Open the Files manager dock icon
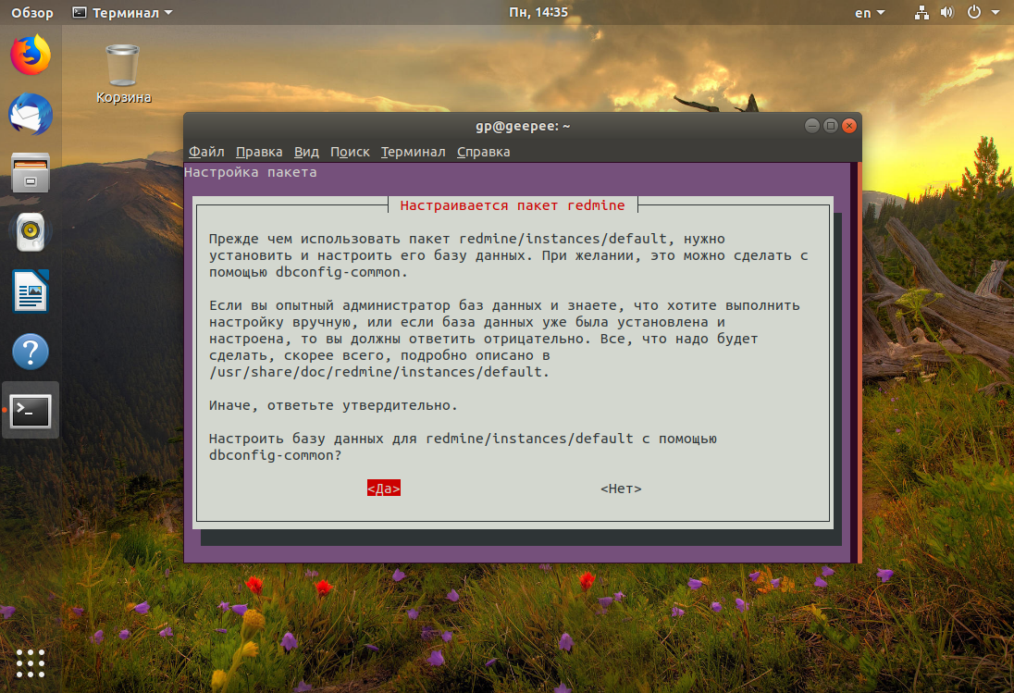1014x693 pixels. coord(31,173)
